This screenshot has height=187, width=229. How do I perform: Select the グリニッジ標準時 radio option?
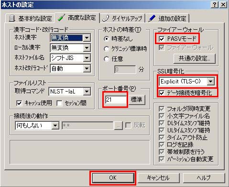tap(107, 49)
